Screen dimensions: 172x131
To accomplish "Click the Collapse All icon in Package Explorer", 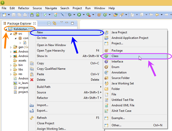I will coord(49,23).
